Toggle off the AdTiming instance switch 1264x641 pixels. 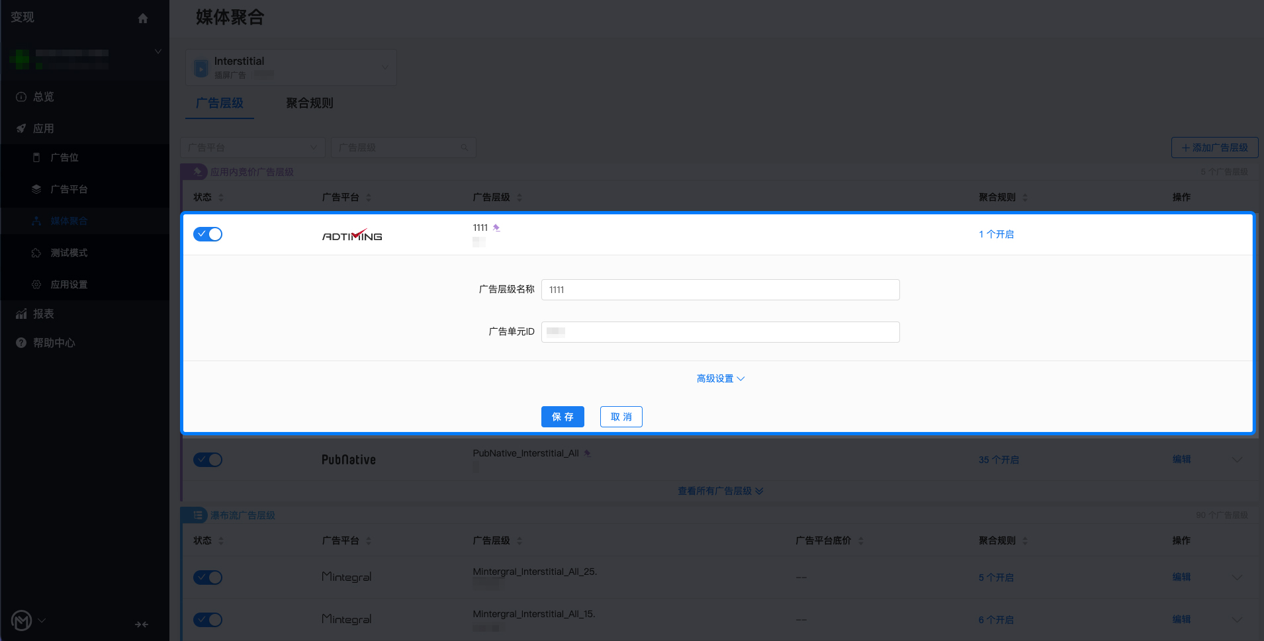coord(208,234)
